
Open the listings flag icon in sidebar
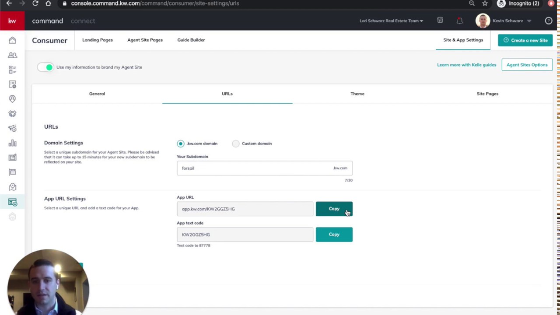pos(12,172)
